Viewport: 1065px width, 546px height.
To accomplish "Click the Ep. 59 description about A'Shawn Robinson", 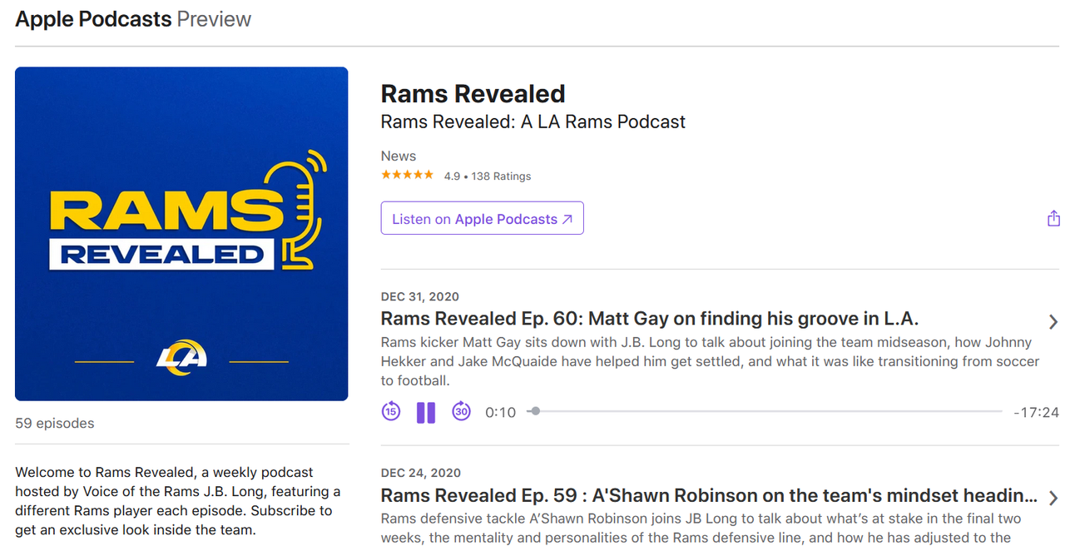I will click(701, 528).
